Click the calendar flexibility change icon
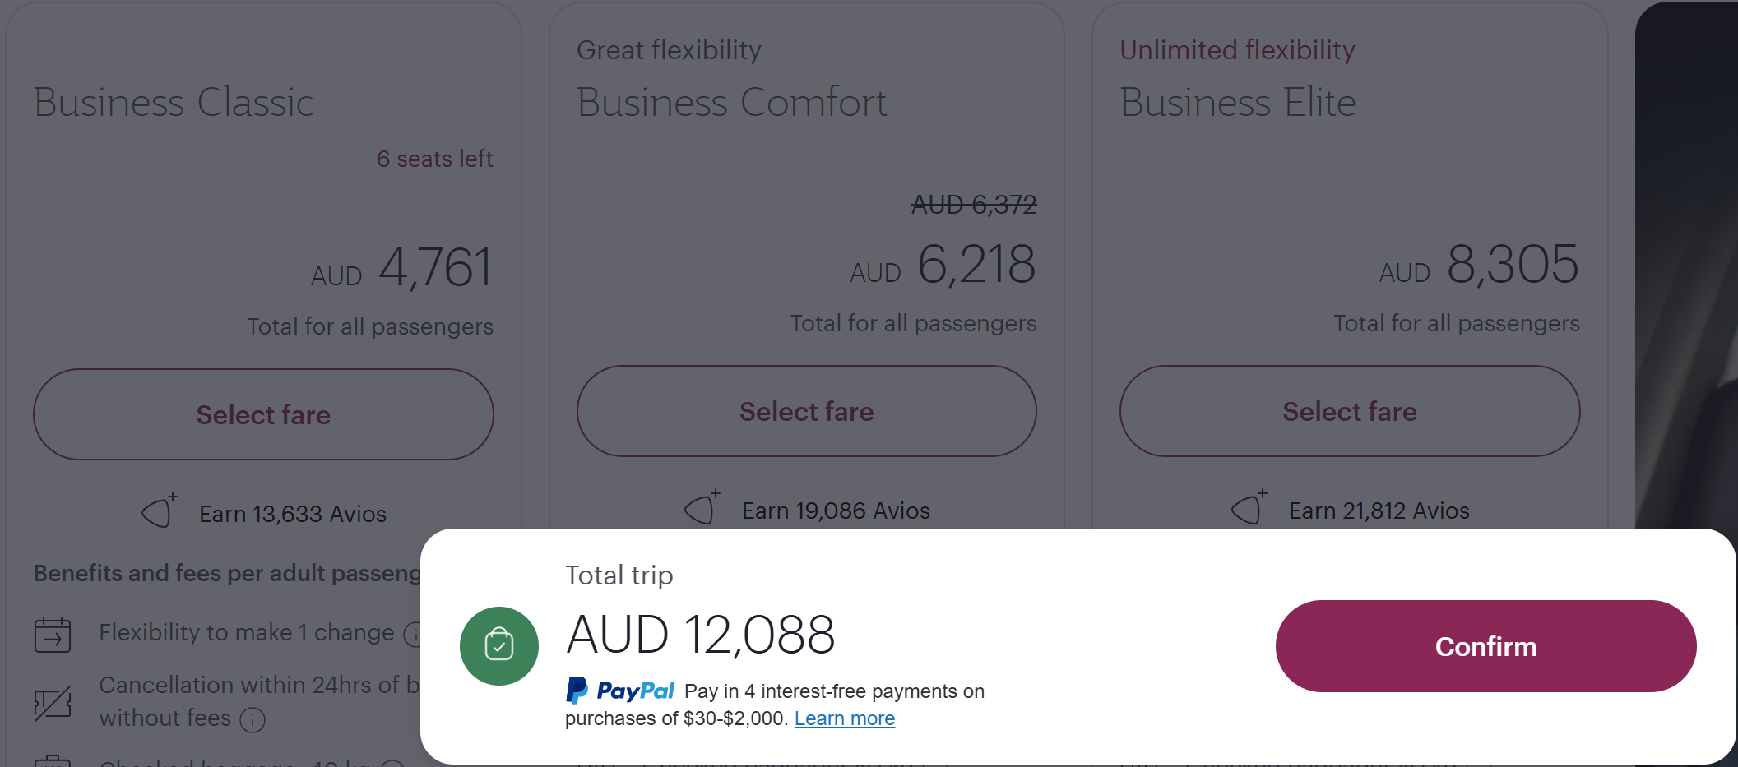This screenshot has width=1738, height=767. click(x=53, y=635)
